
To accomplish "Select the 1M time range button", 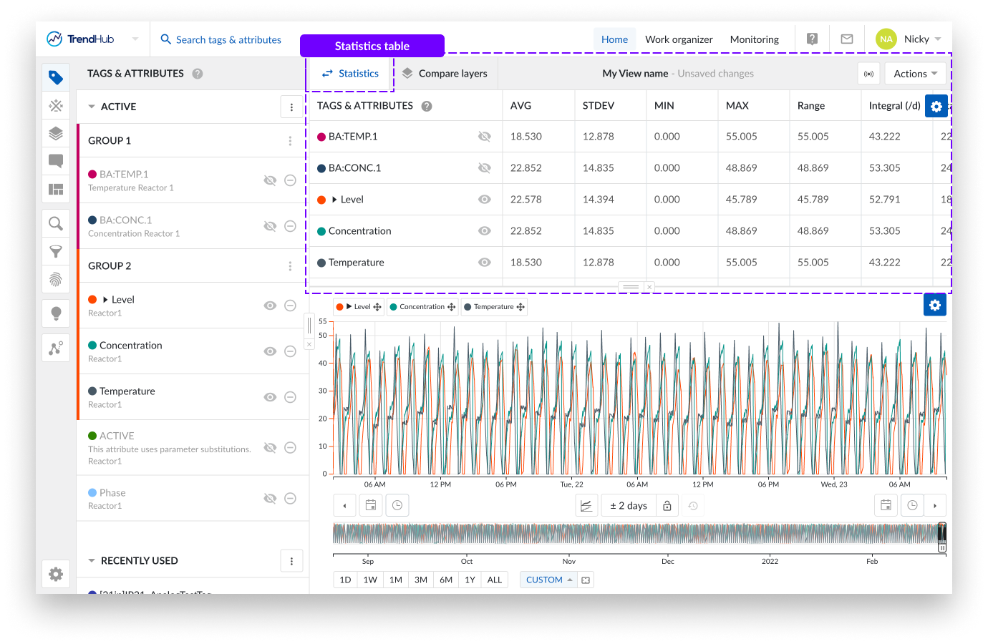I will coord(395,580).
